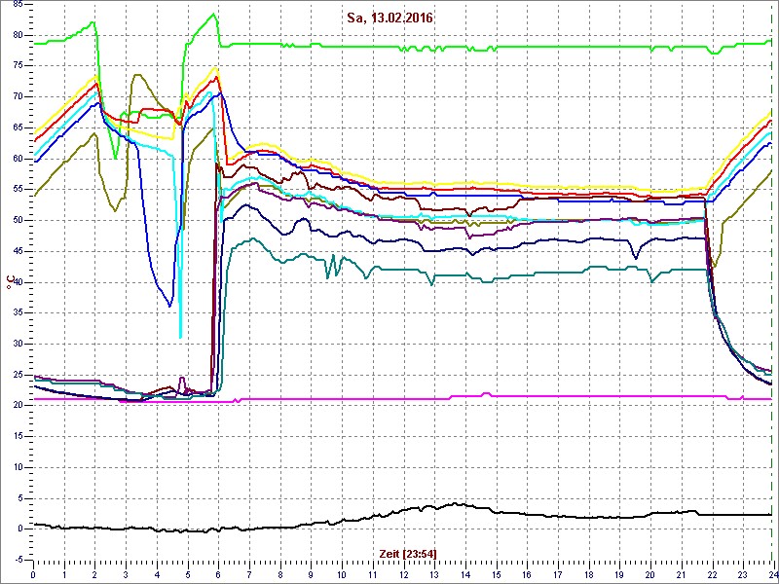The height and width of the screenshot is (584, 779).
Task: Click hour "17" on the time axis
Action: (557, 575)
